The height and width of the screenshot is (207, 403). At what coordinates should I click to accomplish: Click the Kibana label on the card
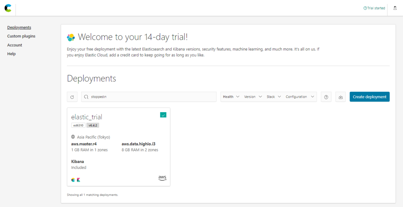point(78,162)
